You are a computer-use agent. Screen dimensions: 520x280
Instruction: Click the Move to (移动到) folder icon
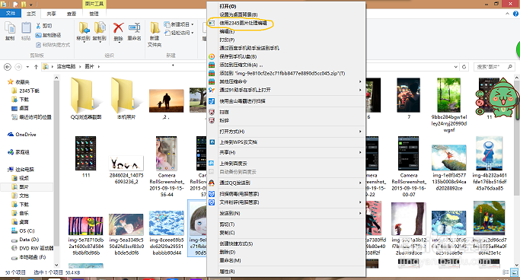[x=84, y=28]
